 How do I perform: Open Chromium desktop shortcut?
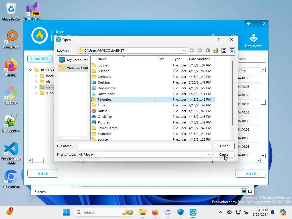[x=11, y=179]
